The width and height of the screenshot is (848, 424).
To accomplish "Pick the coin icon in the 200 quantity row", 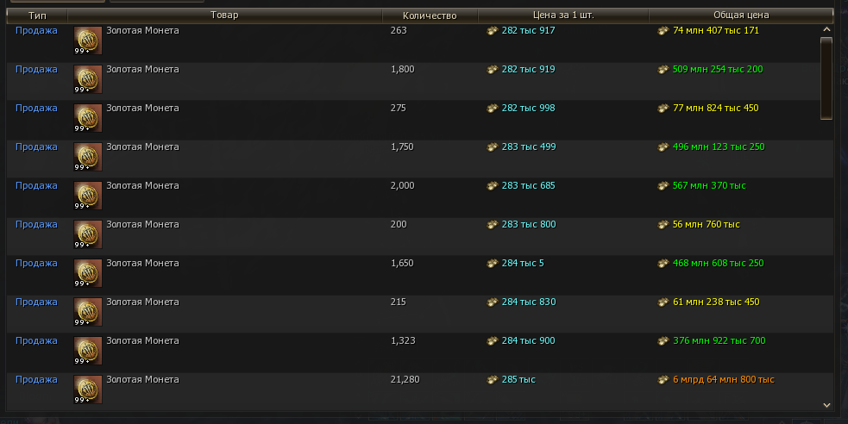I will pos(88,234).
